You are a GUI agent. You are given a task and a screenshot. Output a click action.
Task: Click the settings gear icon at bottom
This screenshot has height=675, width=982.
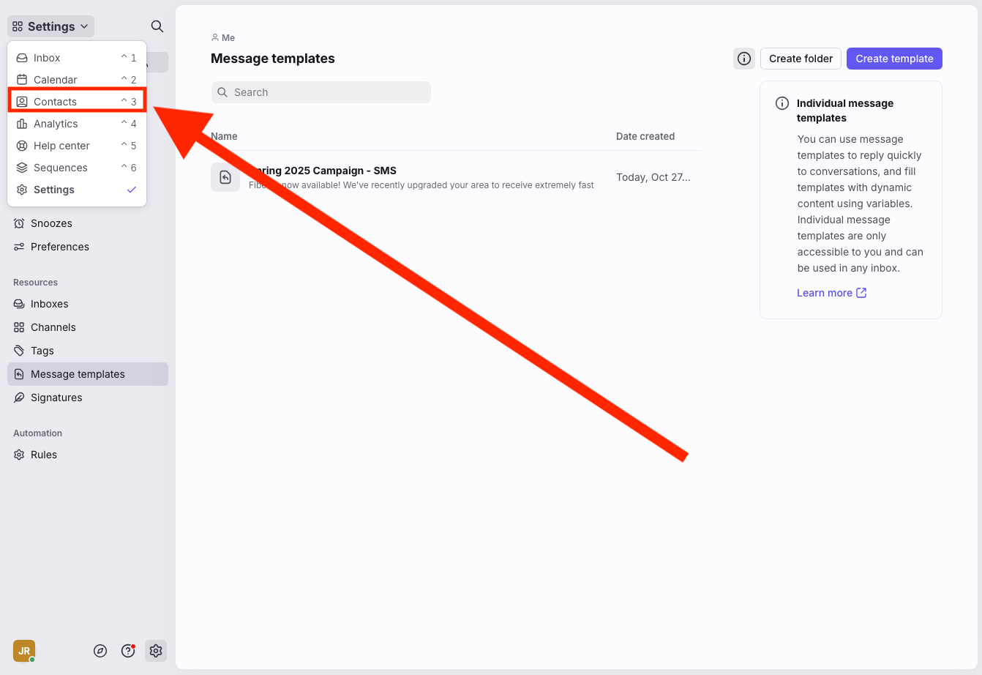[x=156, y=651]
